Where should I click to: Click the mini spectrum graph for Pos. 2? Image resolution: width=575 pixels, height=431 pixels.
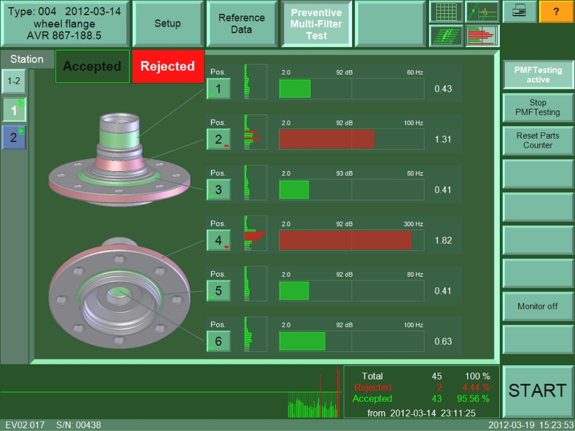click(x=255, y=132)
